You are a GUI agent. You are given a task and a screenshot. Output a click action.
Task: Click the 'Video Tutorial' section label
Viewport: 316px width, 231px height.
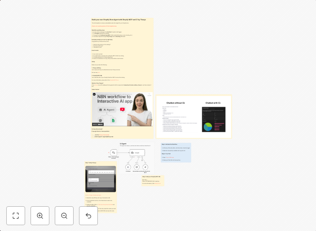(x=95, y=89)
